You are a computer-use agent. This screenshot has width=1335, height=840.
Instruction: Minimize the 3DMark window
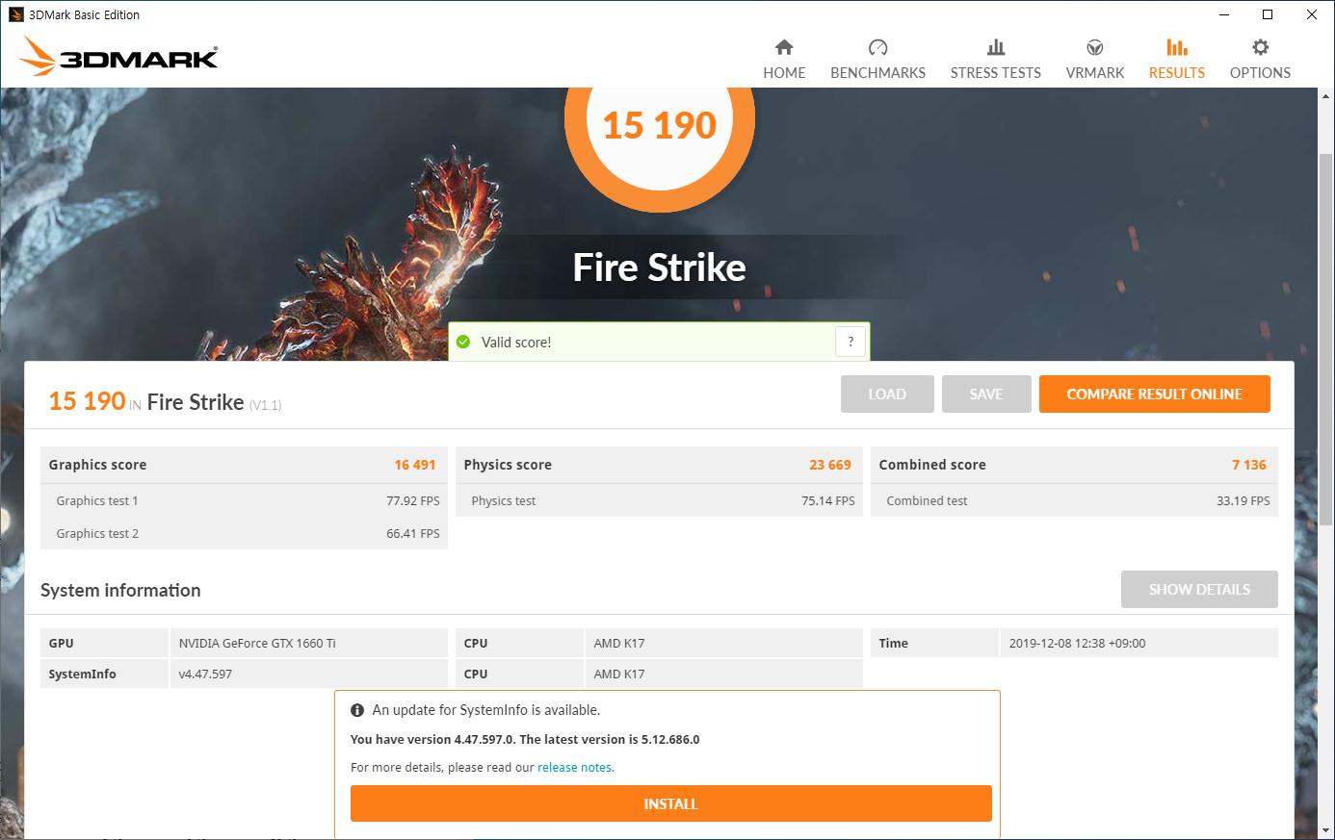(1224, 14)
